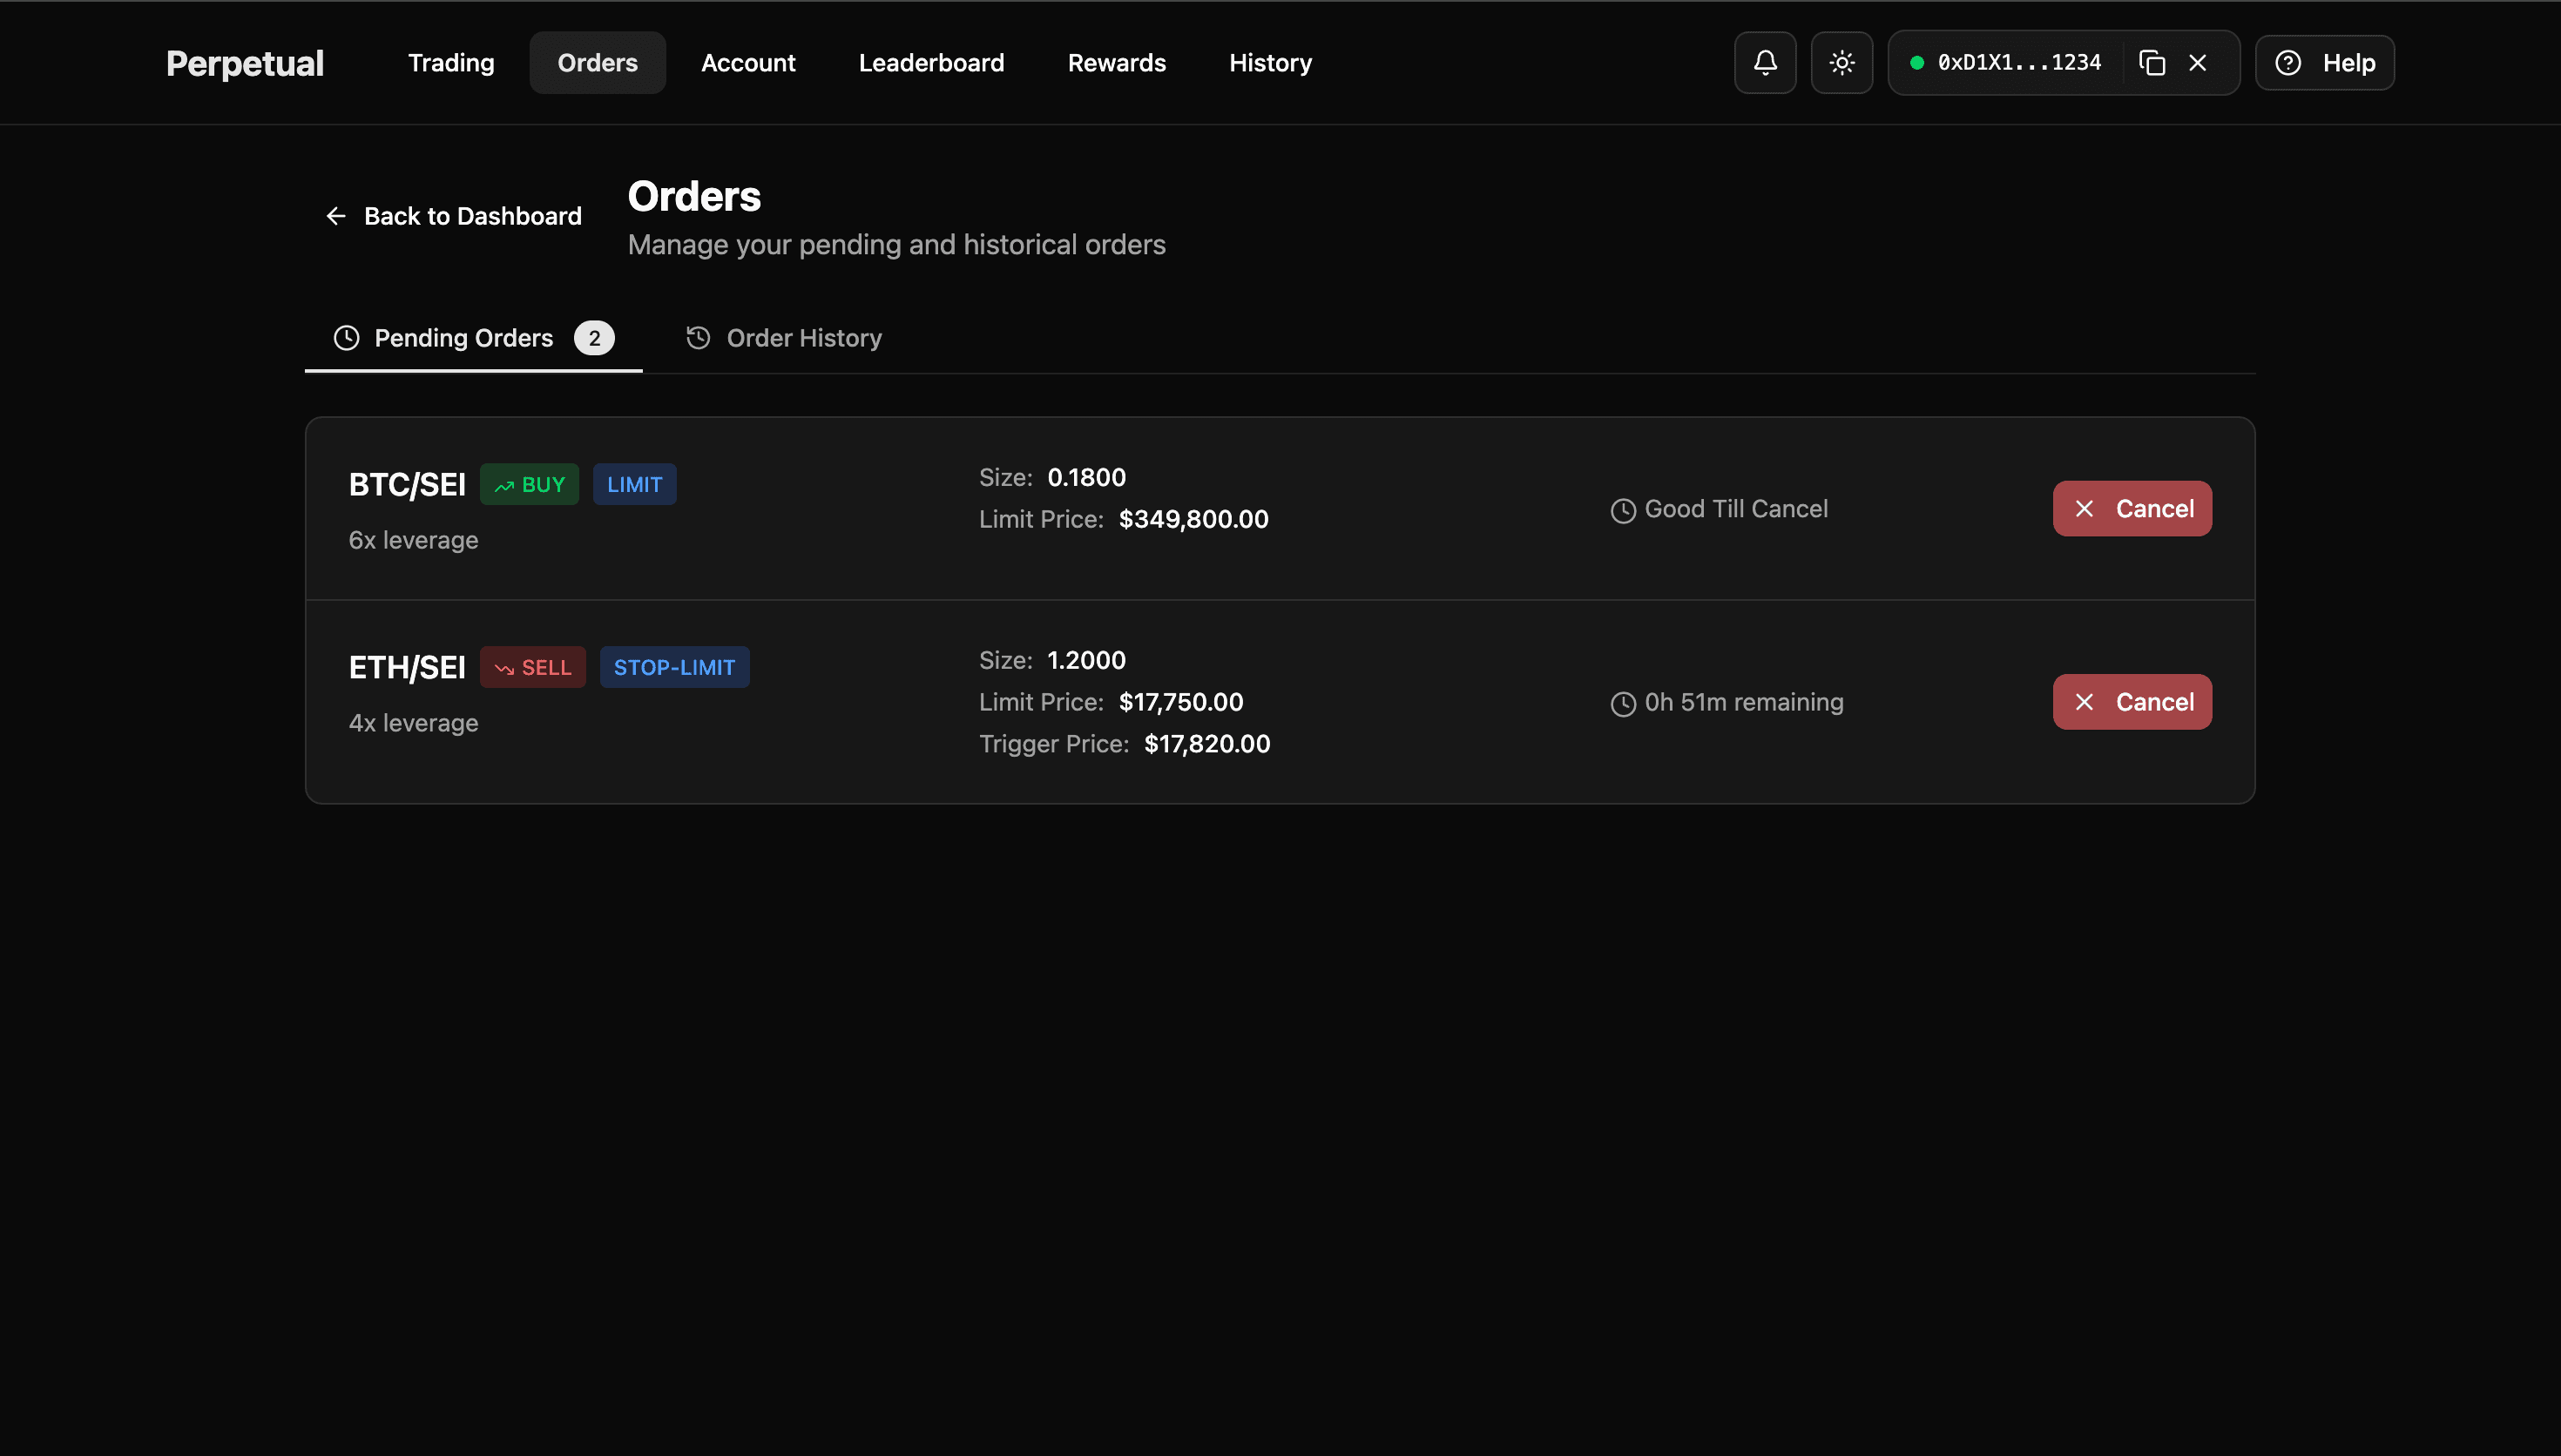Viewport: 2561px width, 1456px height.
Task: Click the back arrow icon
Action: point(336,216)
